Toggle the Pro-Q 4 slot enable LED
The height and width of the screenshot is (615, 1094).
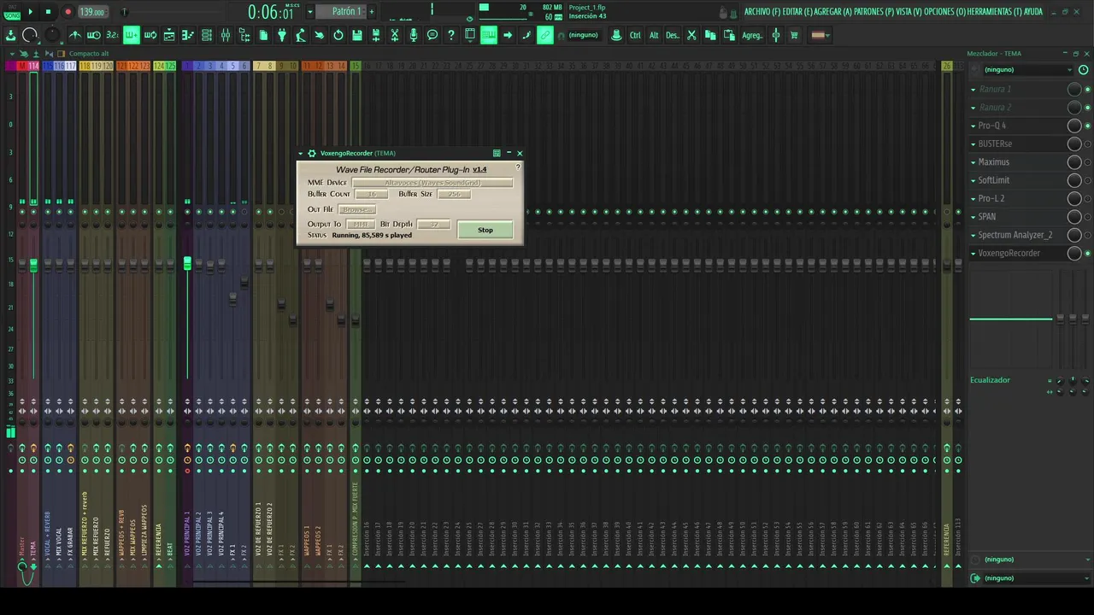(x=1087, y=126)
